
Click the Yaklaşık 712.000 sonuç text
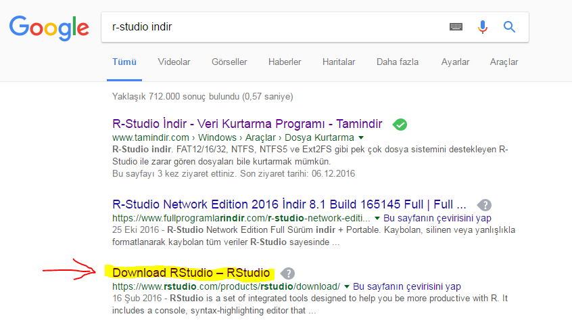click(x=202, y=97)
